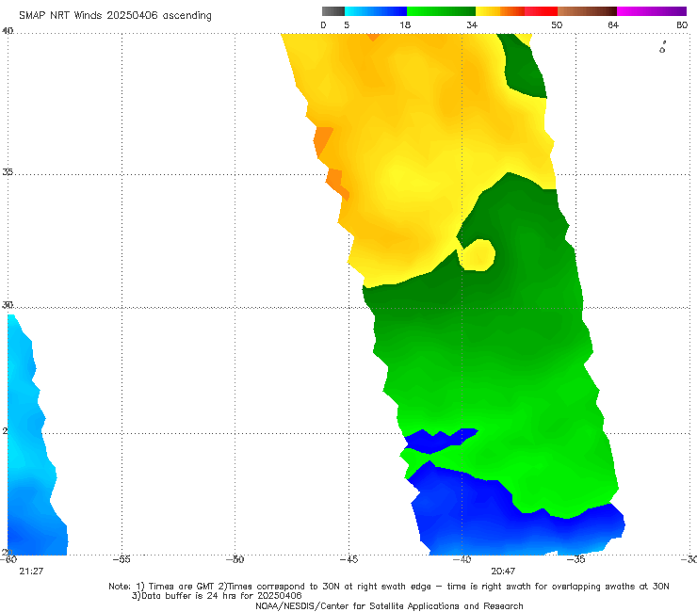Click the longitude label '-50'

235,559
